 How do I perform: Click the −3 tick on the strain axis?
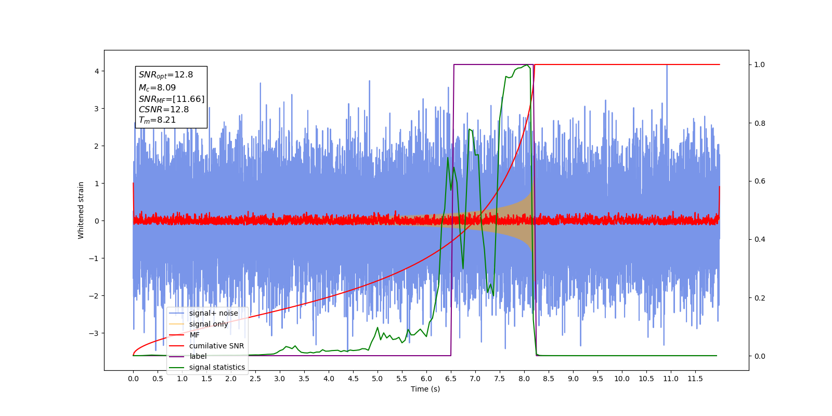tap(94, 333)
